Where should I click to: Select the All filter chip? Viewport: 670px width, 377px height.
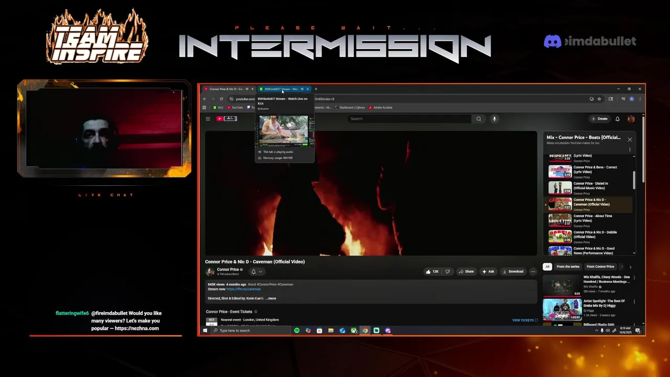547,267
